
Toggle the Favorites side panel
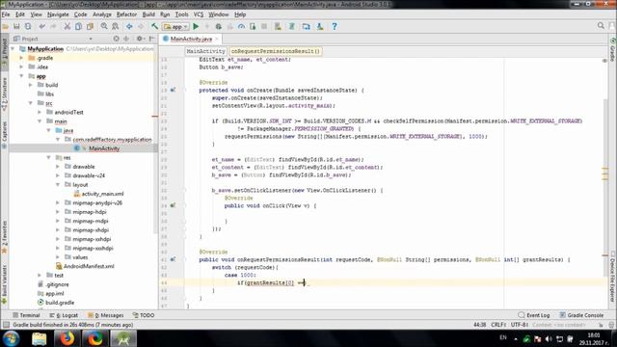pyautogui.click(x=4, y=237)
